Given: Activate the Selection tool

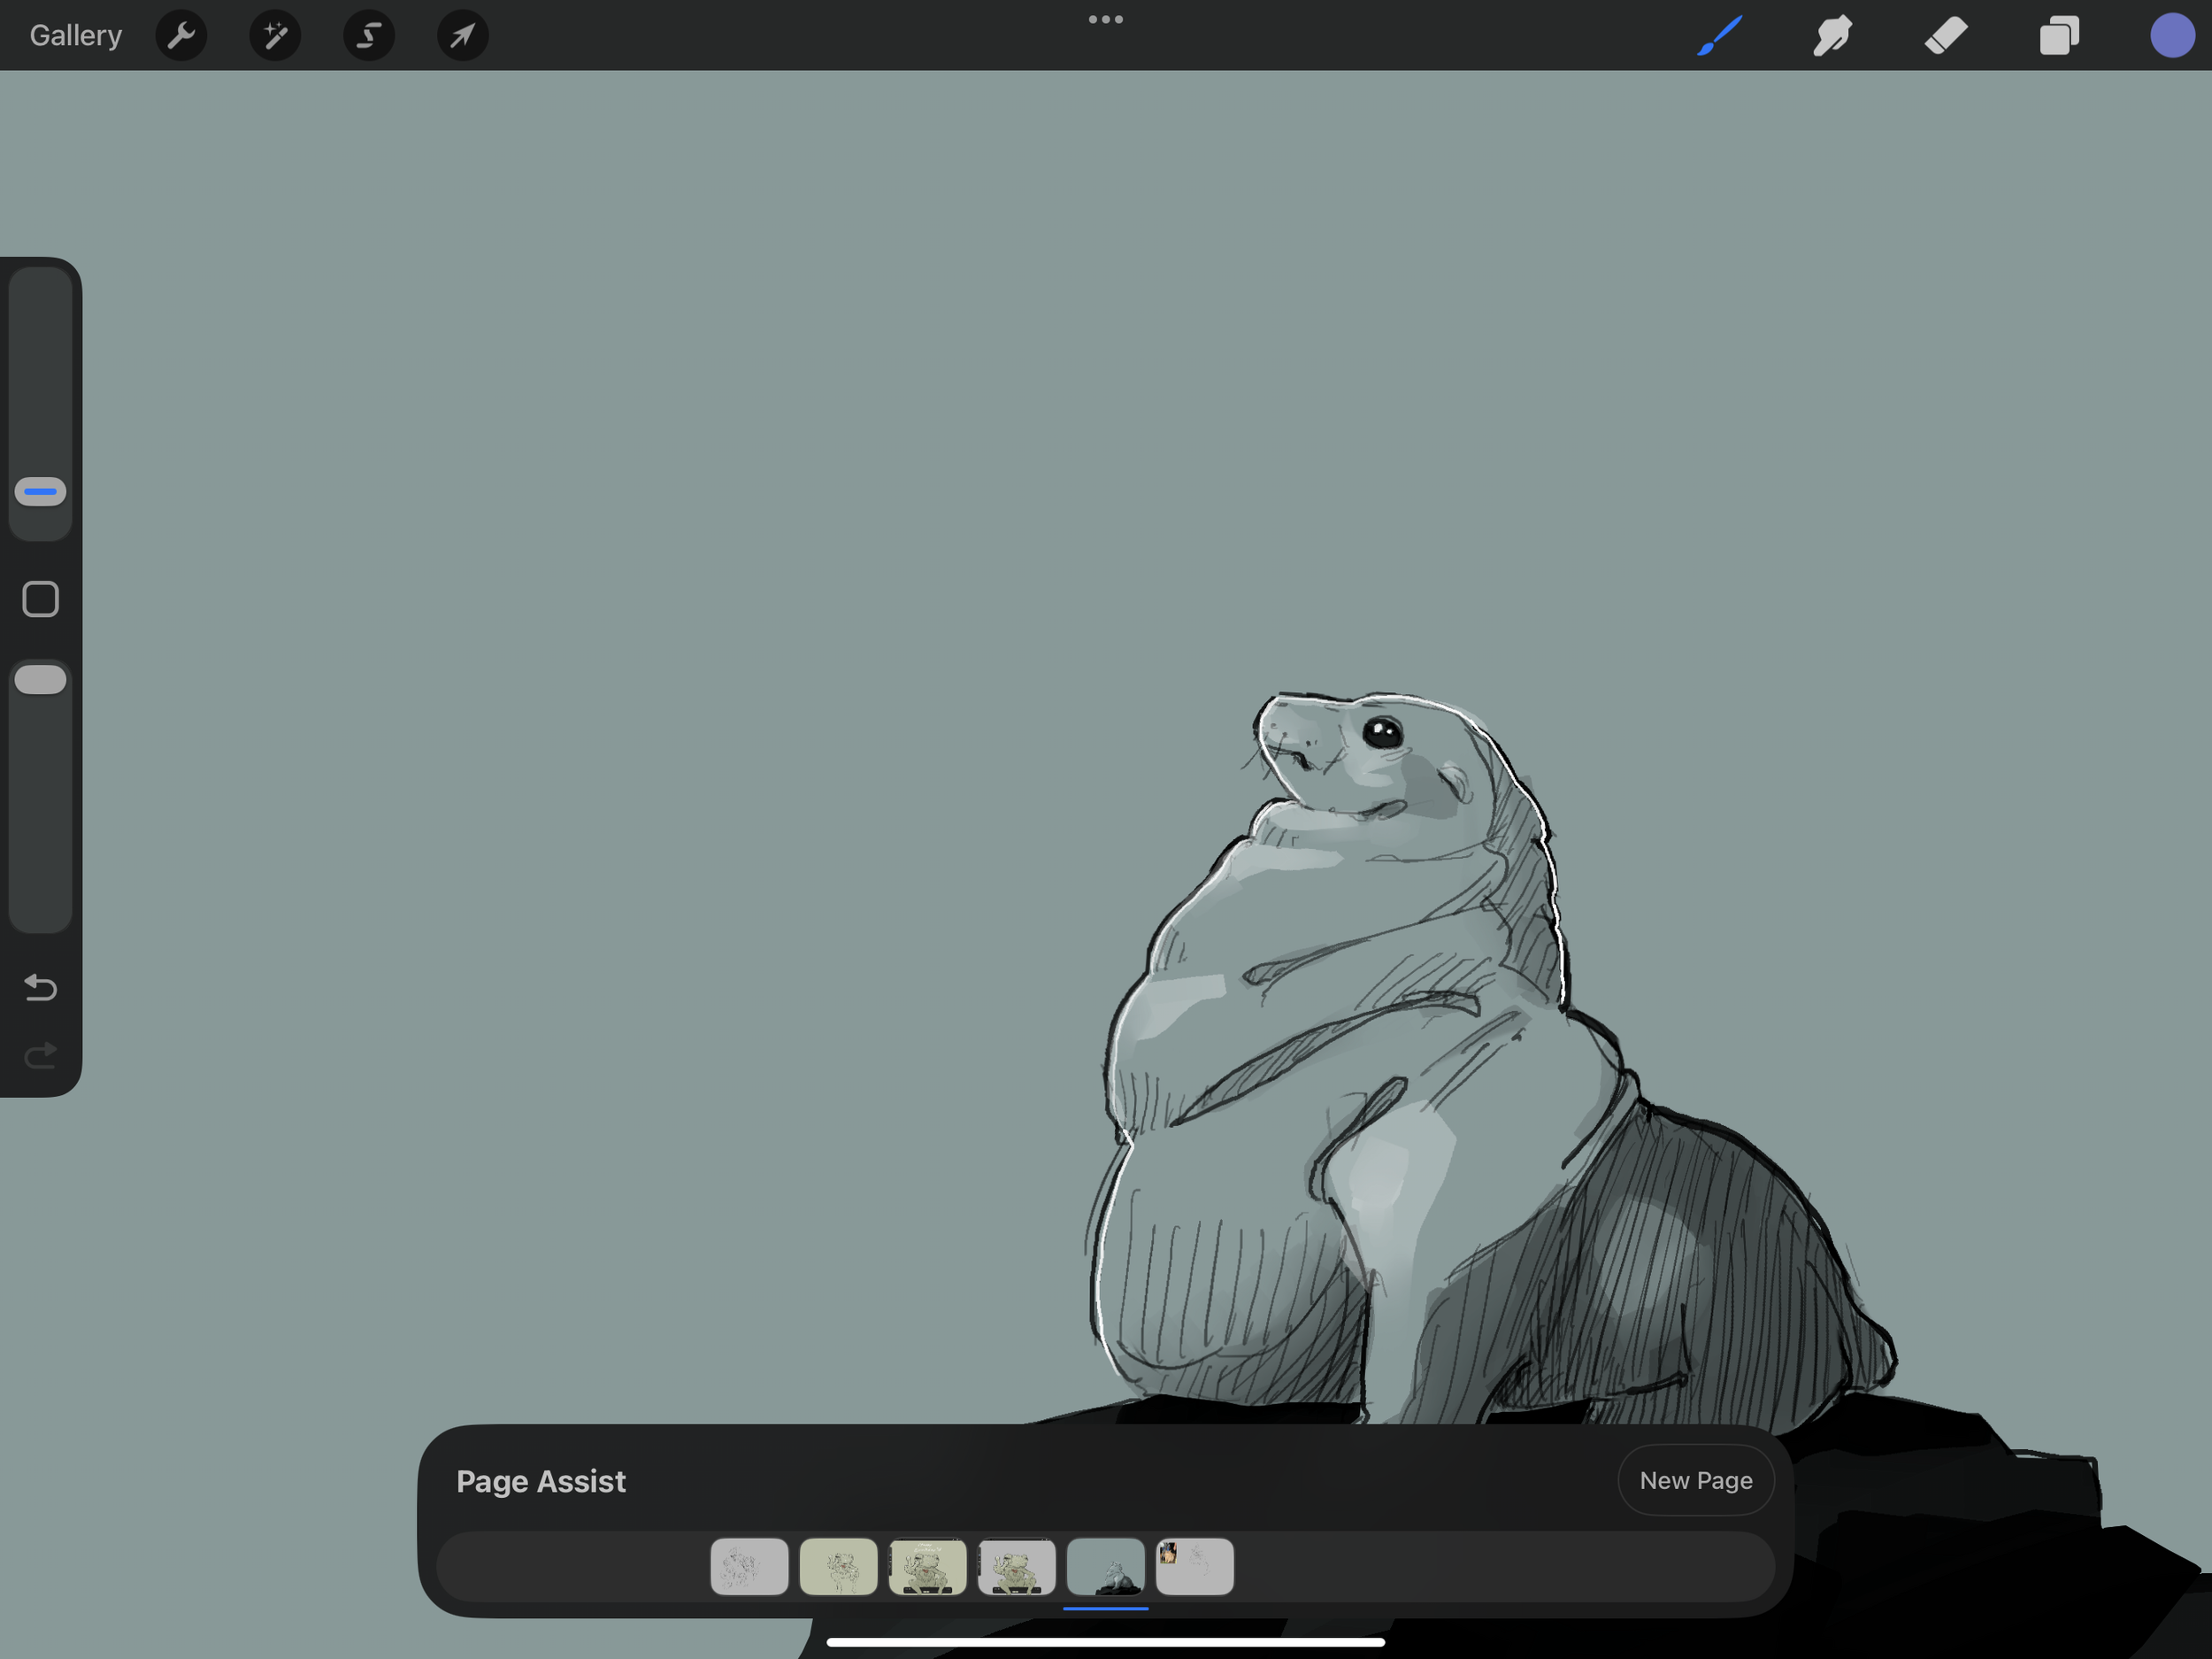Looking at the screenshot, I should pos(369,36).
